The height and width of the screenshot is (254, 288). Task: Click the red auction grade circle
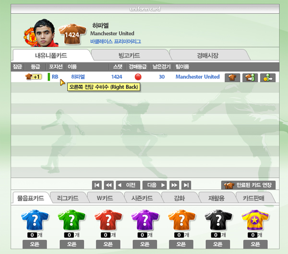tap(138, 77)
